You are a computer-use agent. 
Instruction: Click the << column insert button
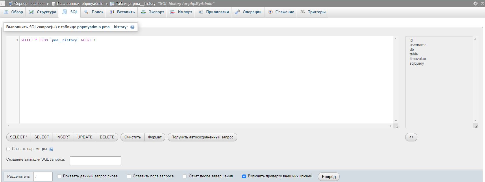click(411, 137)
